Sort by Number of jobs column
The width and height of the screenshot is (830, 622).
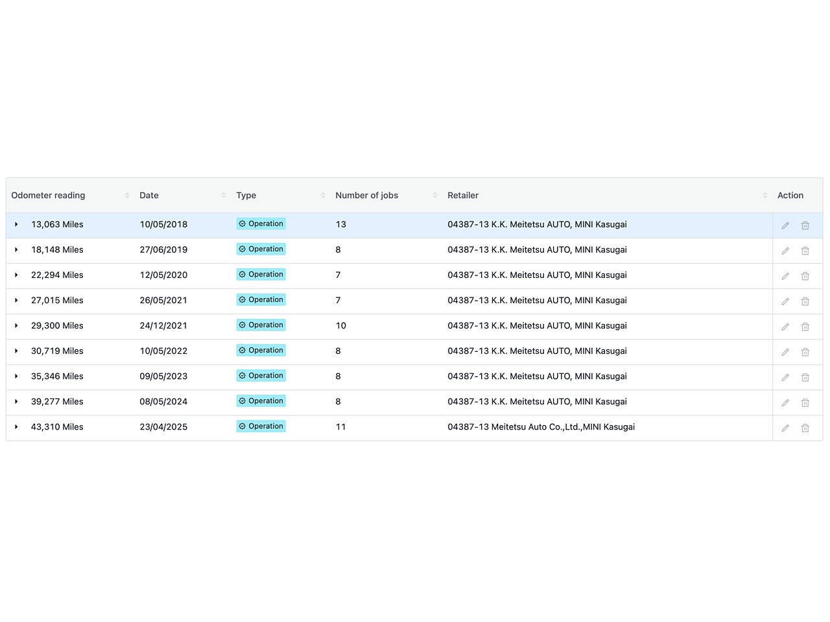click(x=435, y=195)
